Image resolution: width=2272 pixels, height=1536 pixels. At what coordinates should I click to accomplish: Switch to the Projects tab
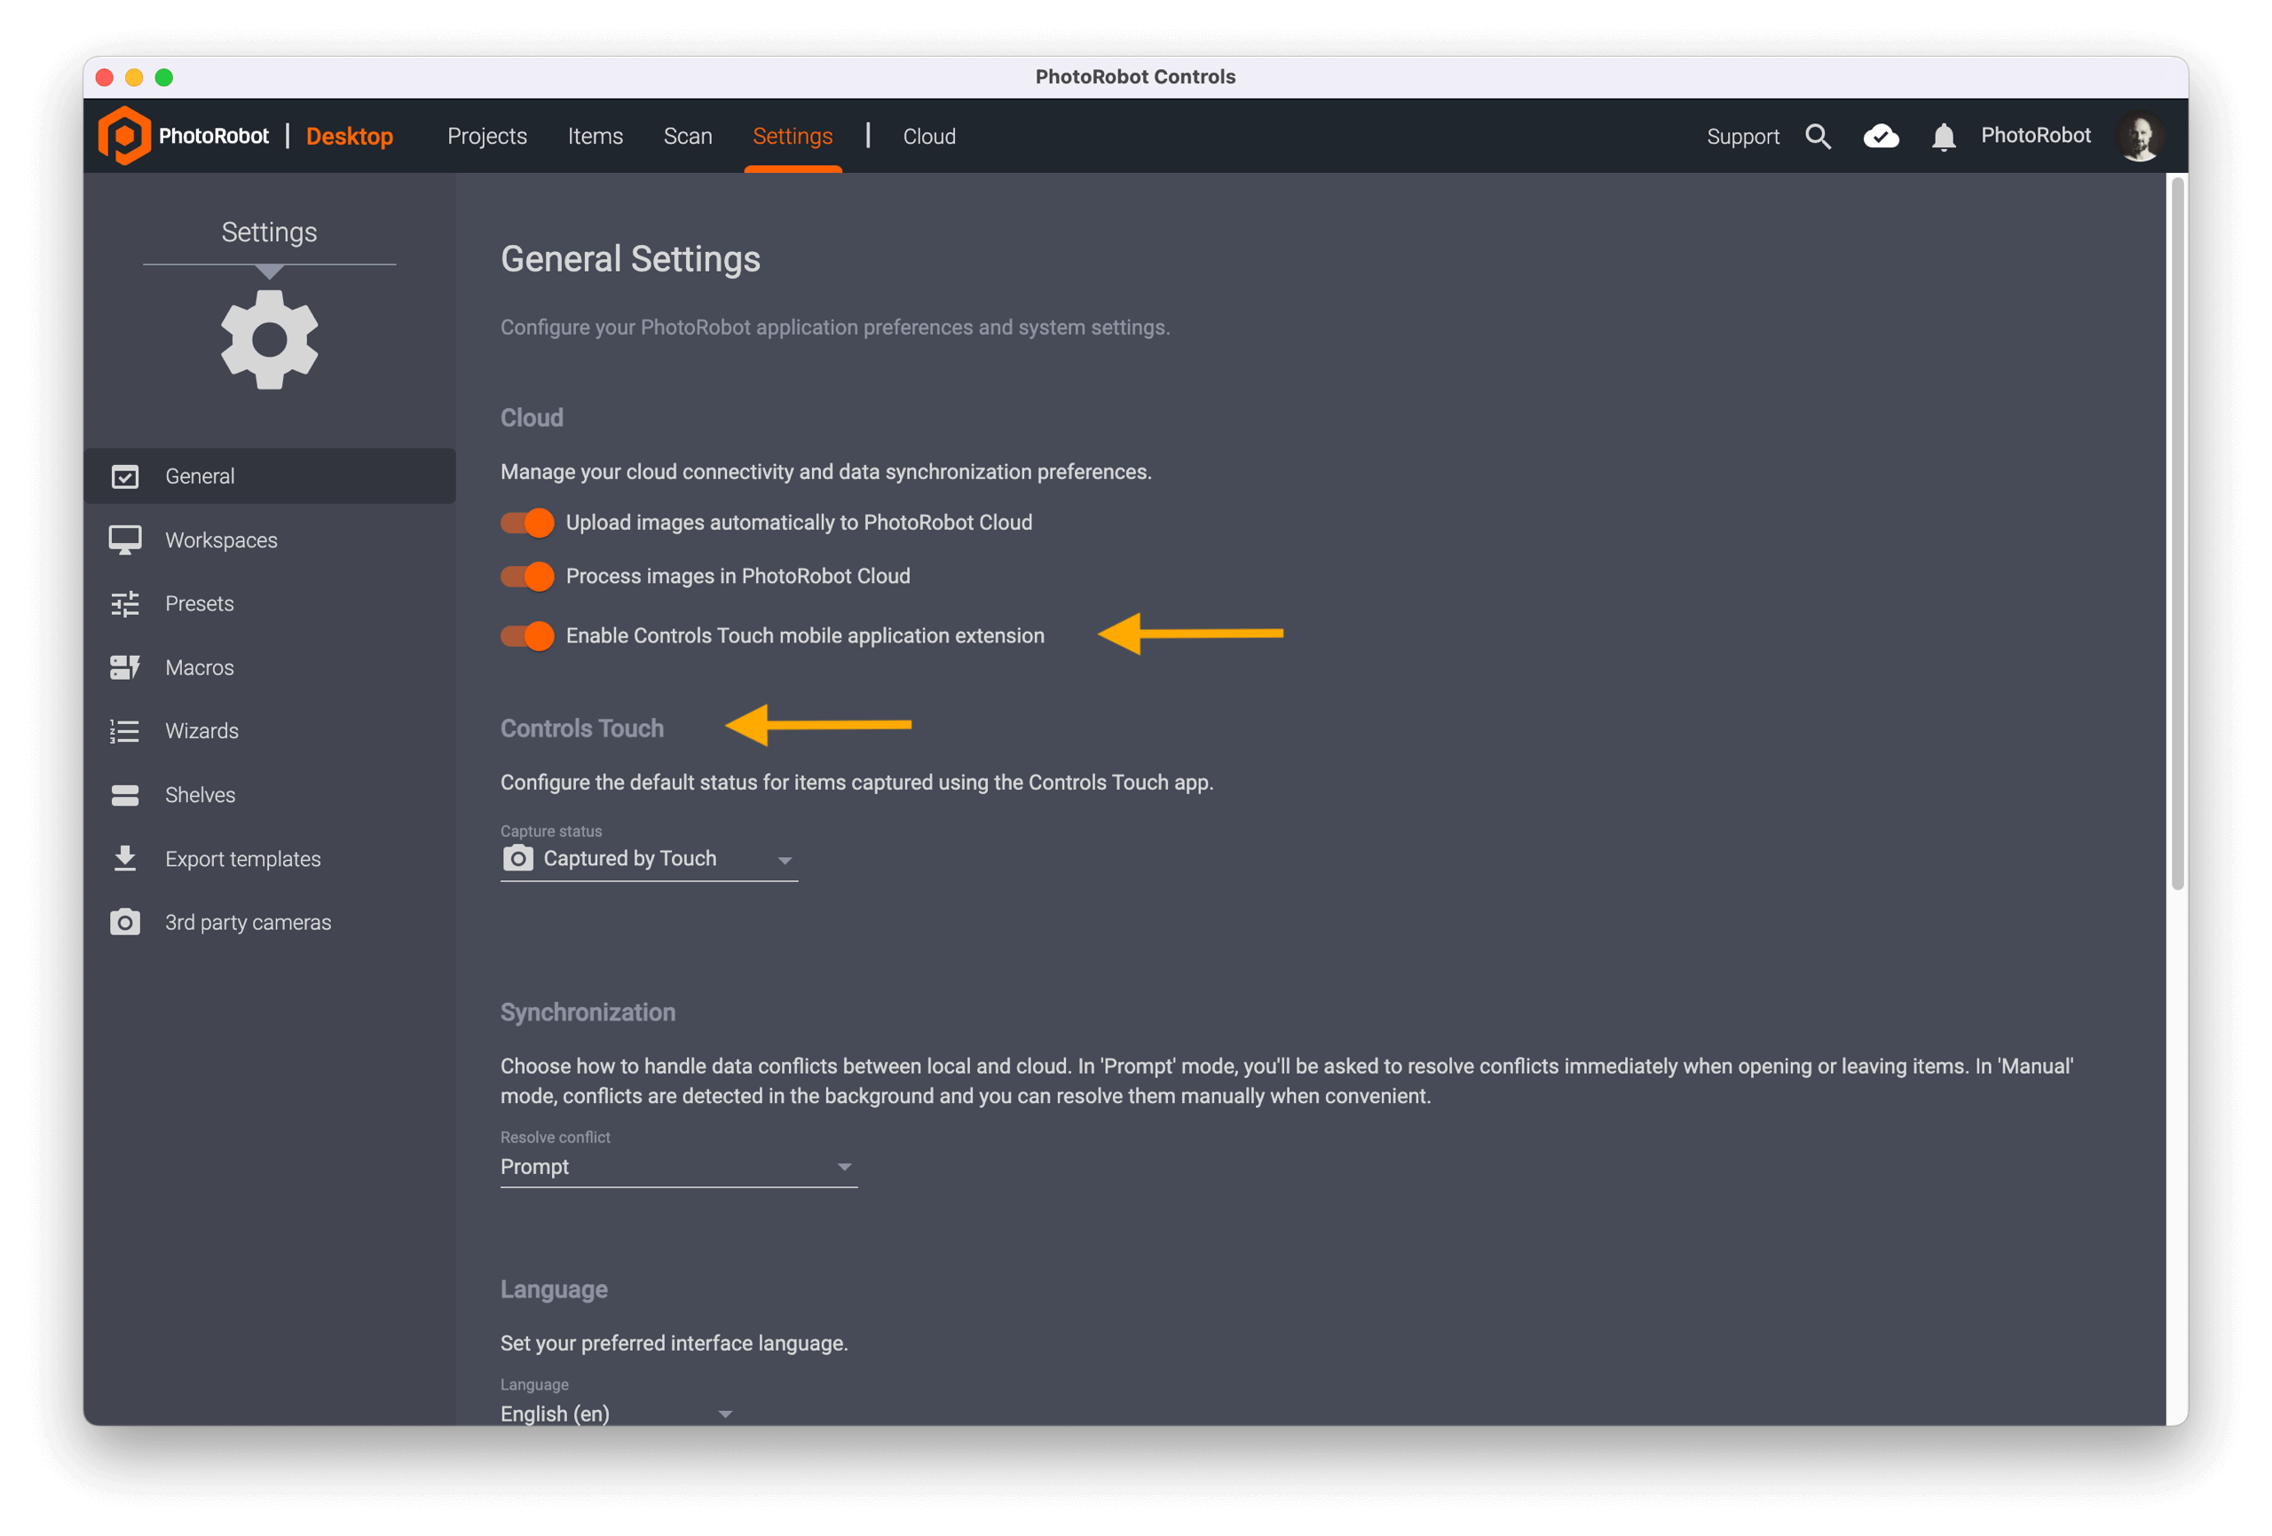[x=487, y=136]
